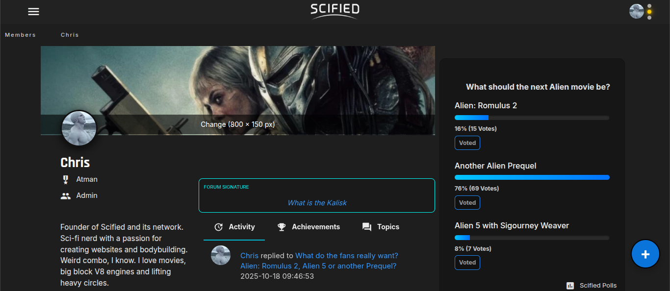Switch to the Activity tab

tap(234, 227)
